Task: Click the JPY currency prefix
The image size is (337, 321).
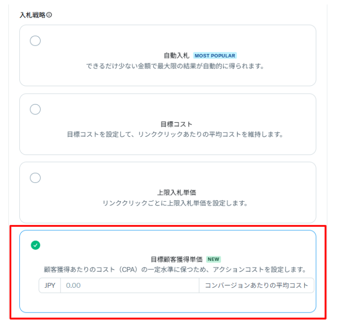Action: (50, 285)
